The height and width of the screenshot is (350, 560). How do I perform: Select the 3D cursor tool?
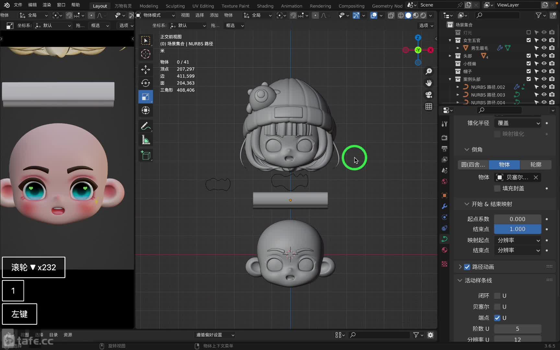146,54
